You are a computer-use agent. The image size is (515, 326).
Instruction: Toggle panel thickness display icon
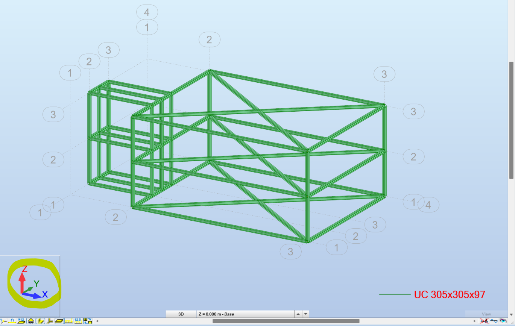(x=59, y=321)
